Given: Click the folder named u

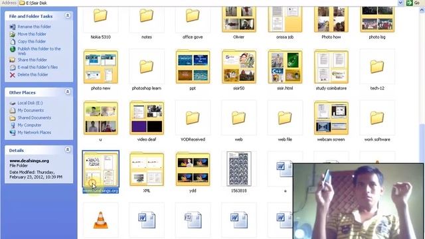Looking at the screenshot, I should (x=100, y=118).
